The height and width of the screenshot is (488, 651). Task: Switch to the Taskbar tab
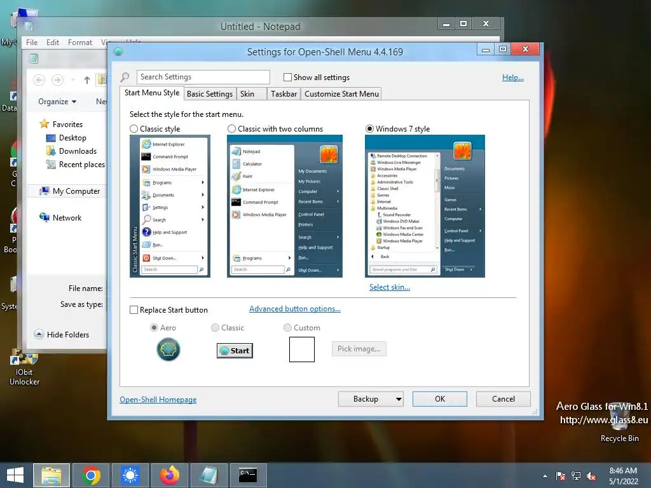point(284,94)
